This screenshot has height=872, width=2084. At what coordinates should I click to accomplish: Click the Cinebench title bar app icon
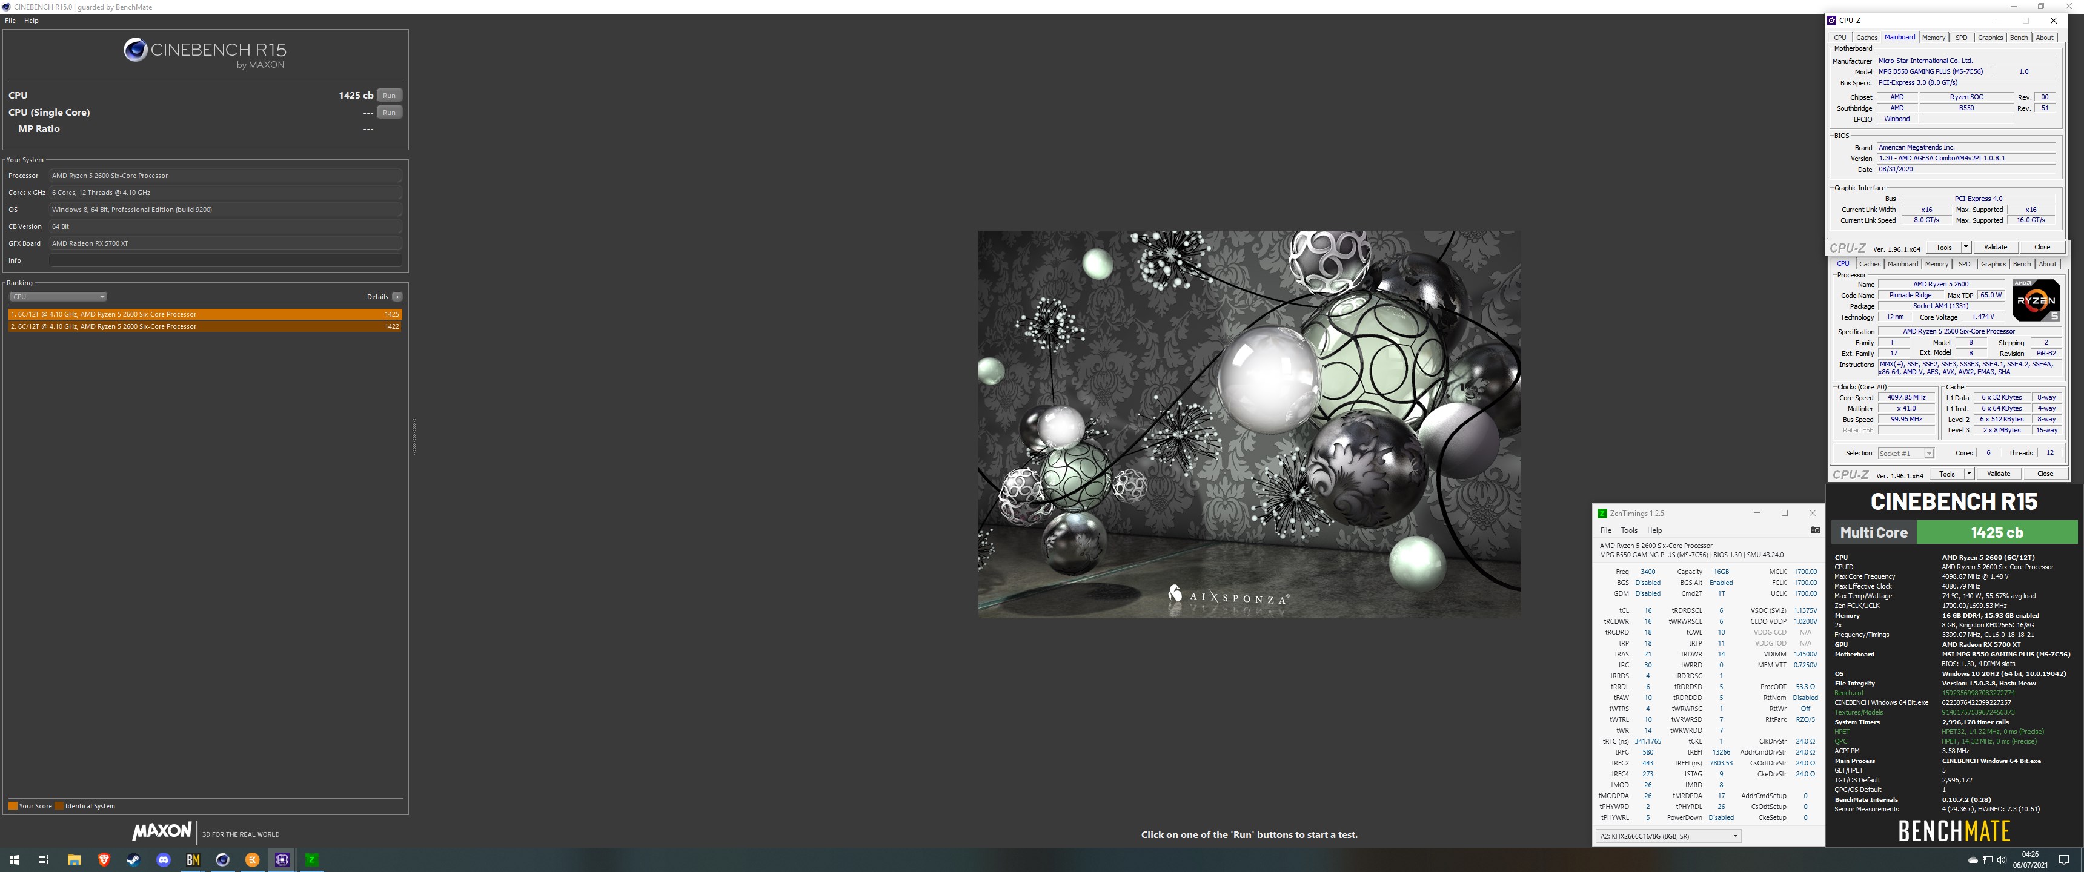pos(7,7)
